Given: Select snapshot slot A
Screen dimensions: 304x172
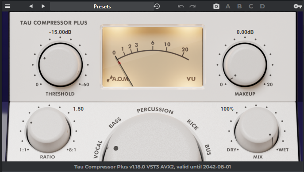Looking at the screenshot, I should (x=228, y=6).
